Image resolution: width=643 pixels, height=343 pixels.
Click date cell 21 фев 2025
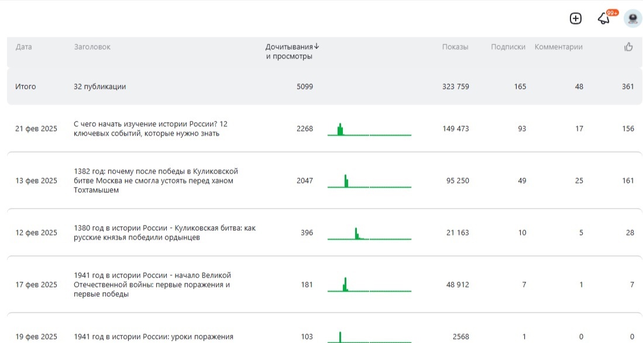[x=36, y=129]
